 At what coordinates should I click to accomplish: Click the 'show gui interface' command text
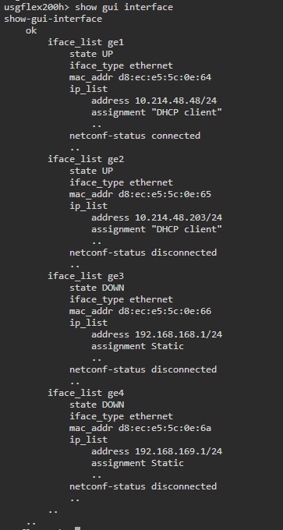124,7
